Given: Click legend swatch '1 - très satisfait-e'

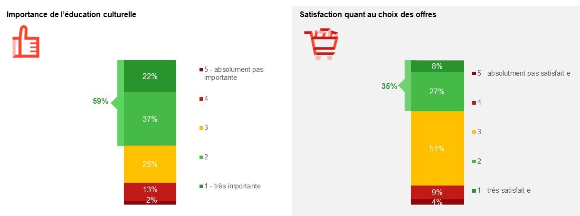Looking at the screenshot, I should click(x=474, y=191).
